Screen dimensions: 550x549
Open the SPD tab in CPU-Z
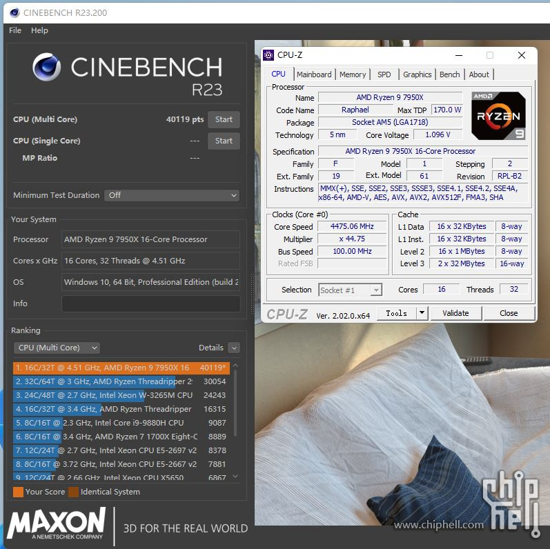click(x=384, y=74)
